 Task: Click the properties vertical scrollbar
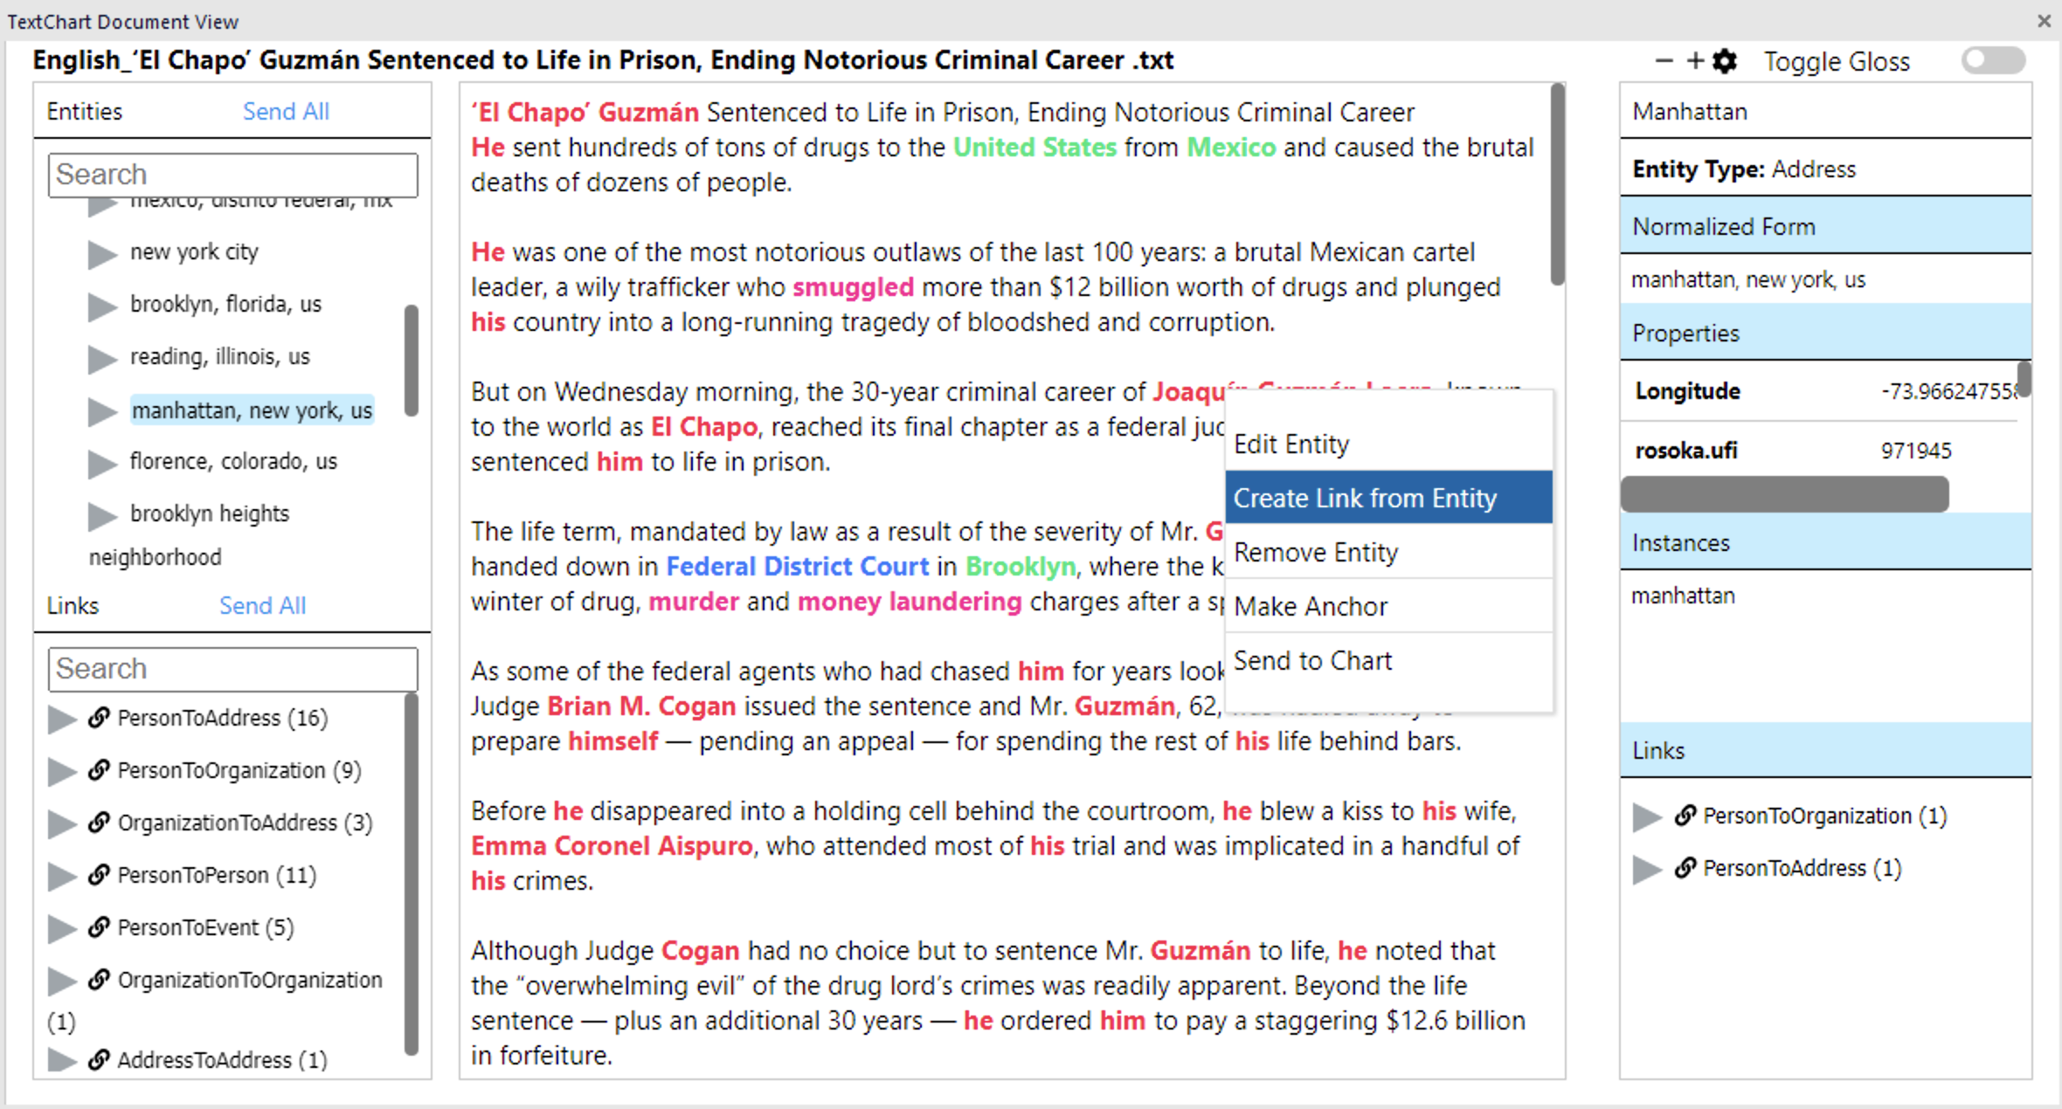tap(2024, 379)
